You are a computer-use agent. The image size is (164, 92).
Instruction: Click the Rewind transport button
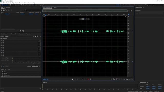click(x=80, y=79)
